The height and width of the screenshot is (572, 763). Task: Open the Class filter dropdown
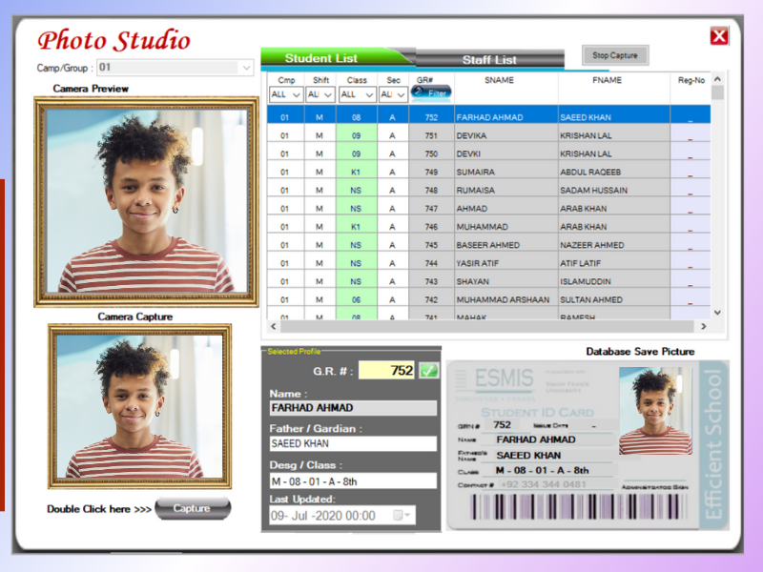[x=371, y=94]
